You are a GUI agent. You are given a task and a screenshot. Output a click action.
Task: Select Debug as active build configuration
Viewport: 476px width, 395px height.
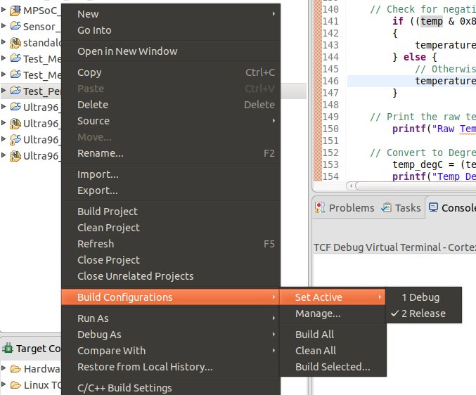pyautogui.click(x=424, y=297)
